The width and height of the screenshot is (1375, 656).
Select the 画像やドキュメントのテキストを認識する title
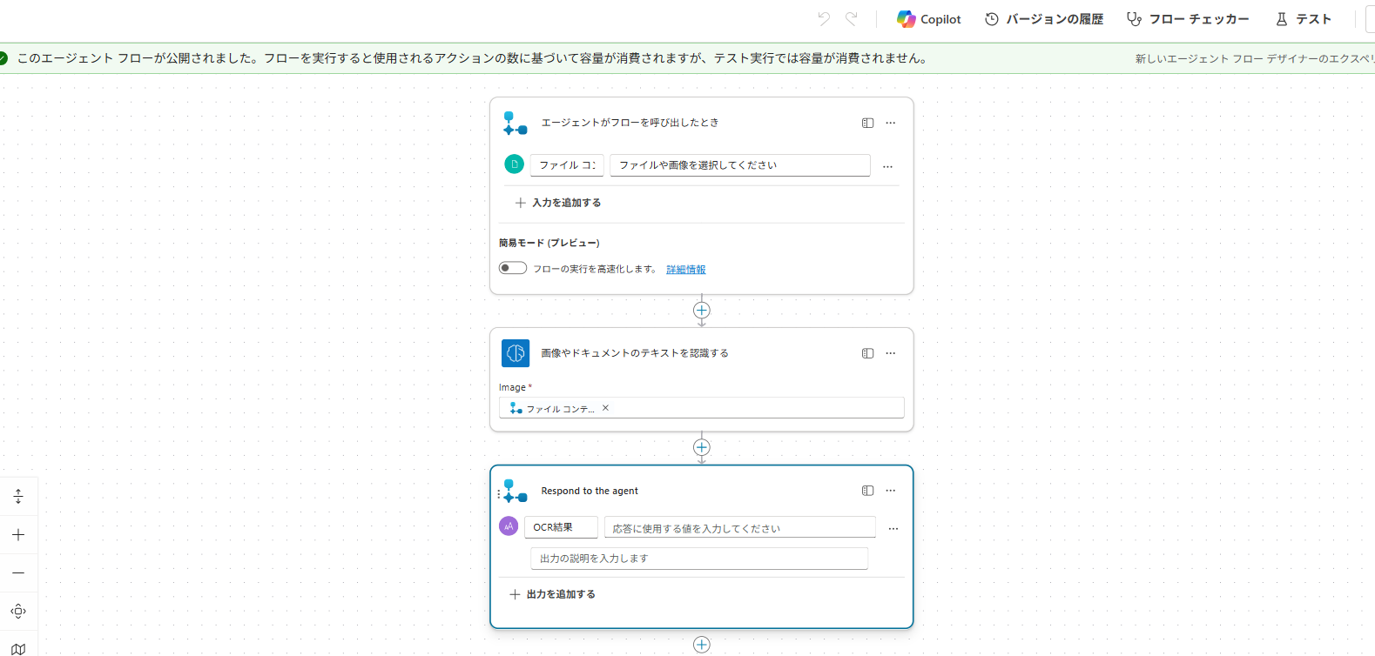click(635, 353)
